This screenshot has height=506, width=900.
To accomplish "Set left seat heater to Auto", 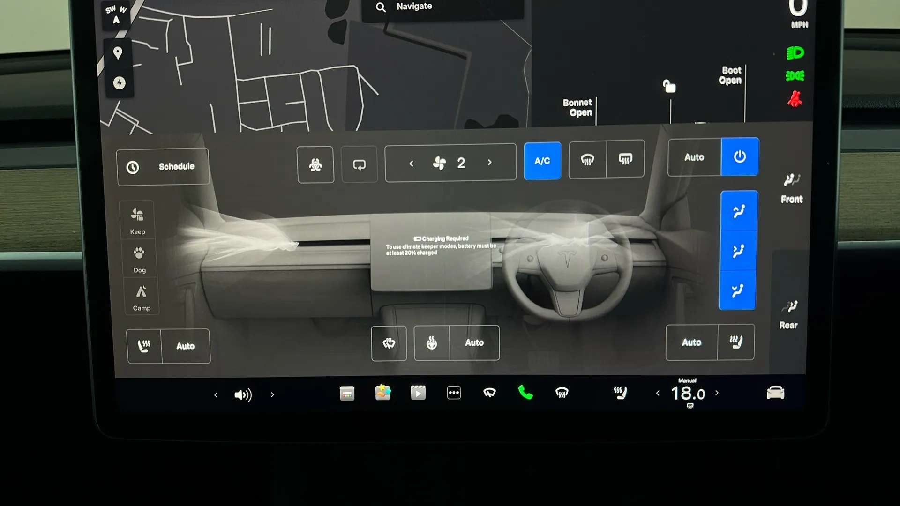I will pyautogui.click(x=186, y=346).
